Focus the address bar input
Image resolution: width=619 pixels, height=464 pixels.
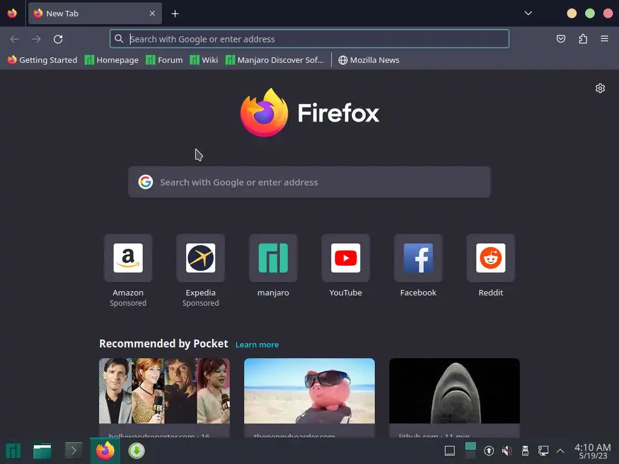(309, 39)
